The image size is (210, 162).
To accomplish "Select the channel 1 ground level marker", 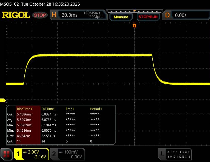I will tap(3, 100).
